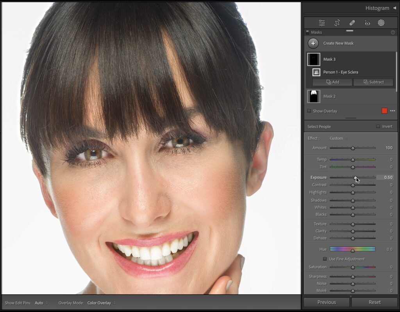Select the Masking circle tool
The height and width of the screenshot is (312, 400).
pyautogui.click(x=381, y=23)
